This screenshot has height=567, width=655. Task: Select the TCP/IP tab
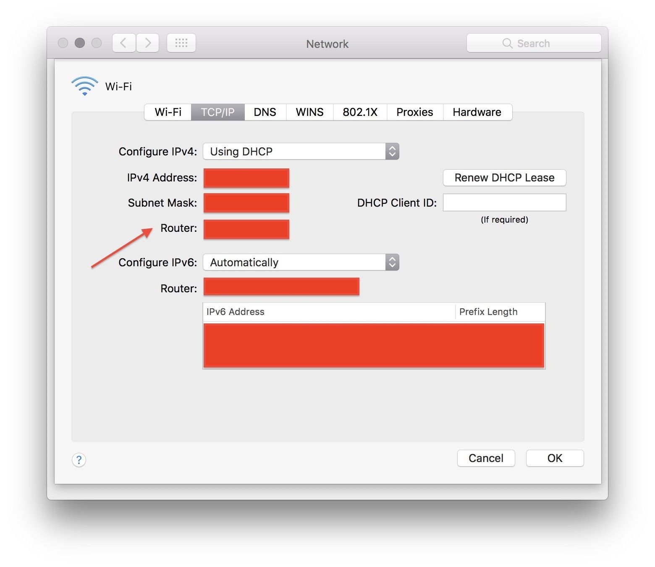[x=217, y=112]
